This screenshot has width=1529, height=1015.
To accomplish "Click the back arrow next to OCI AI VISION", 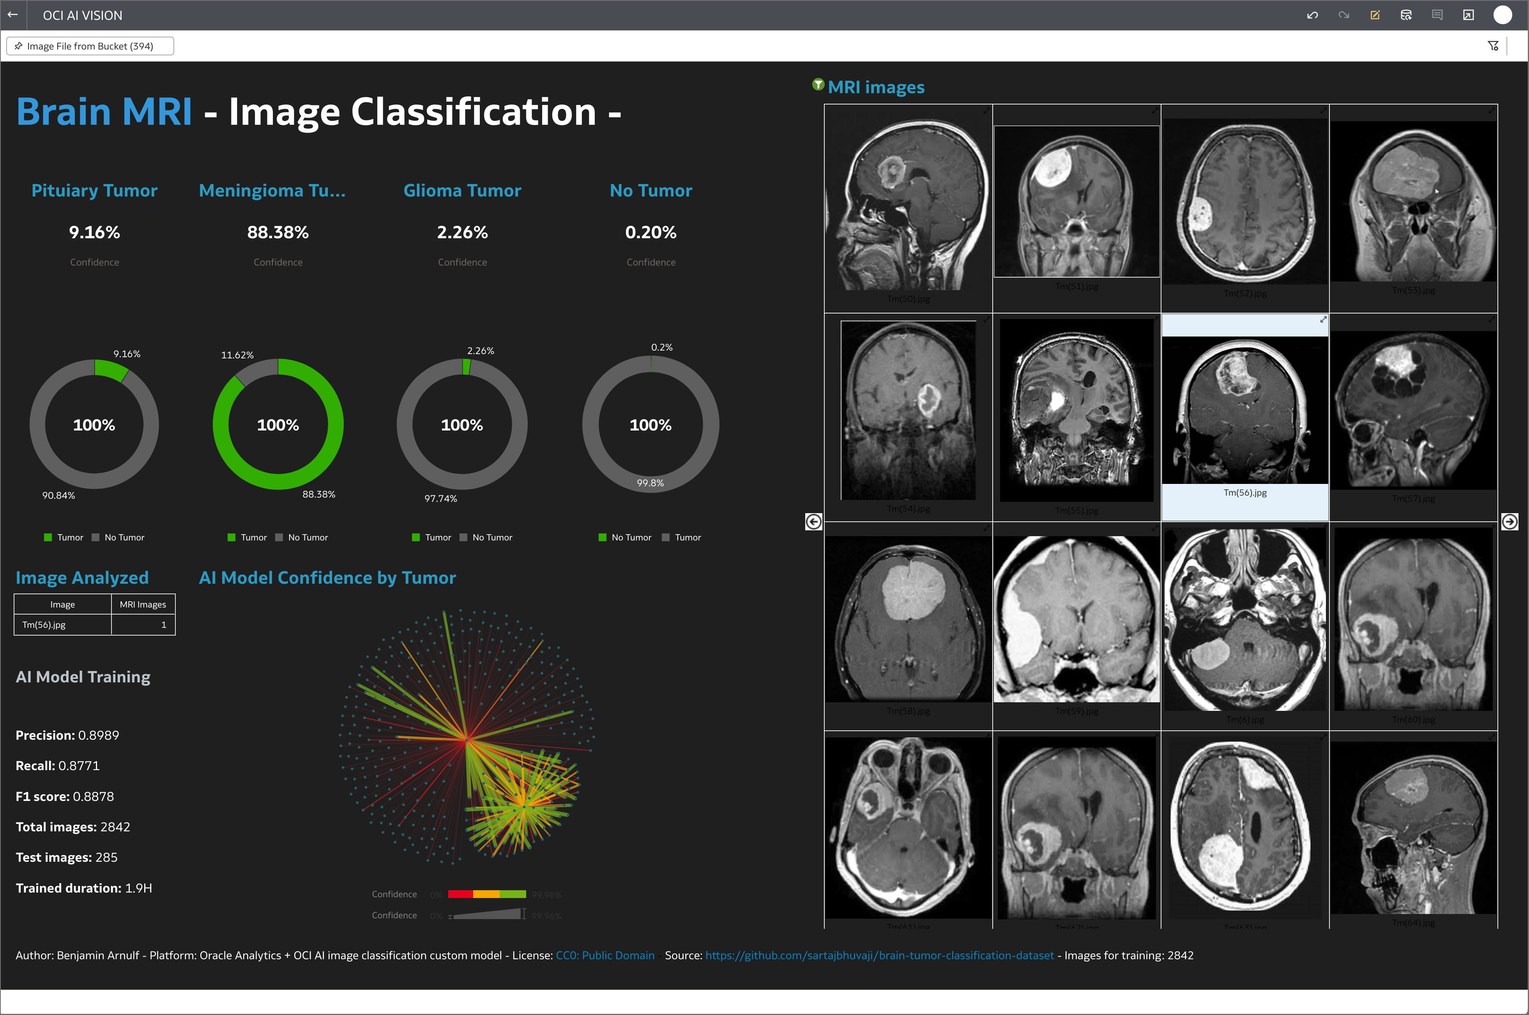I will 13,15.
